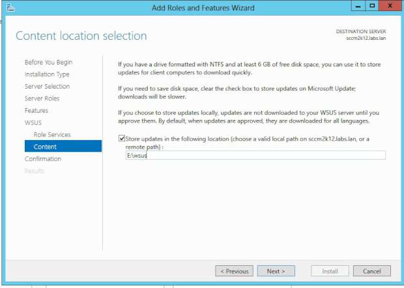The height and width of the screenshot is (288, 404).
Task: Uncheck the store updates locally checkbox
Action: tap(121, 137)
